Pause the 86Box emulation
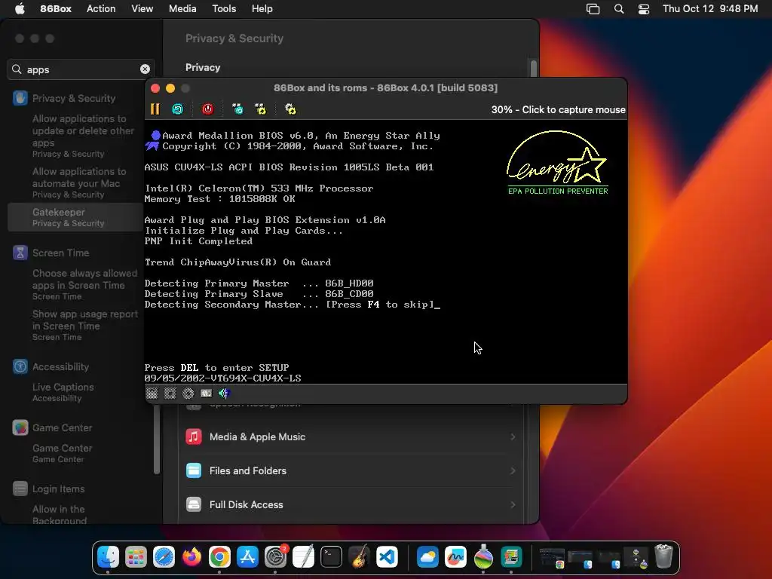The width and height of the screenshot is (772, 579). (155, 109)
